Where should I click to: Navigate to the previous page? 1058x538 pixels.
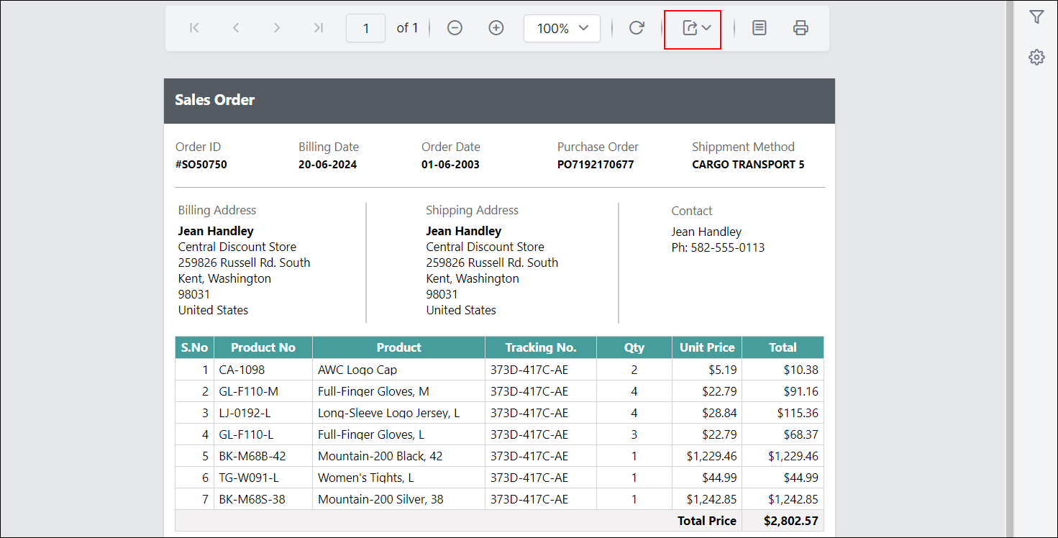click(235, 28)
